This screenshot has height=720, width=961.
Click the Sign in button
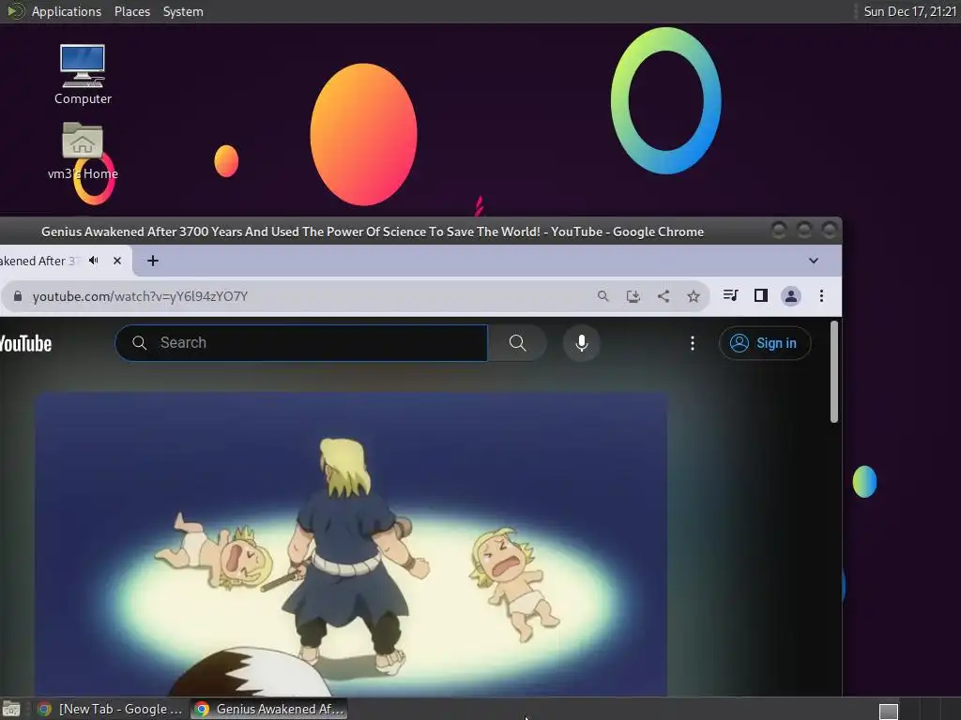[765, 343]
